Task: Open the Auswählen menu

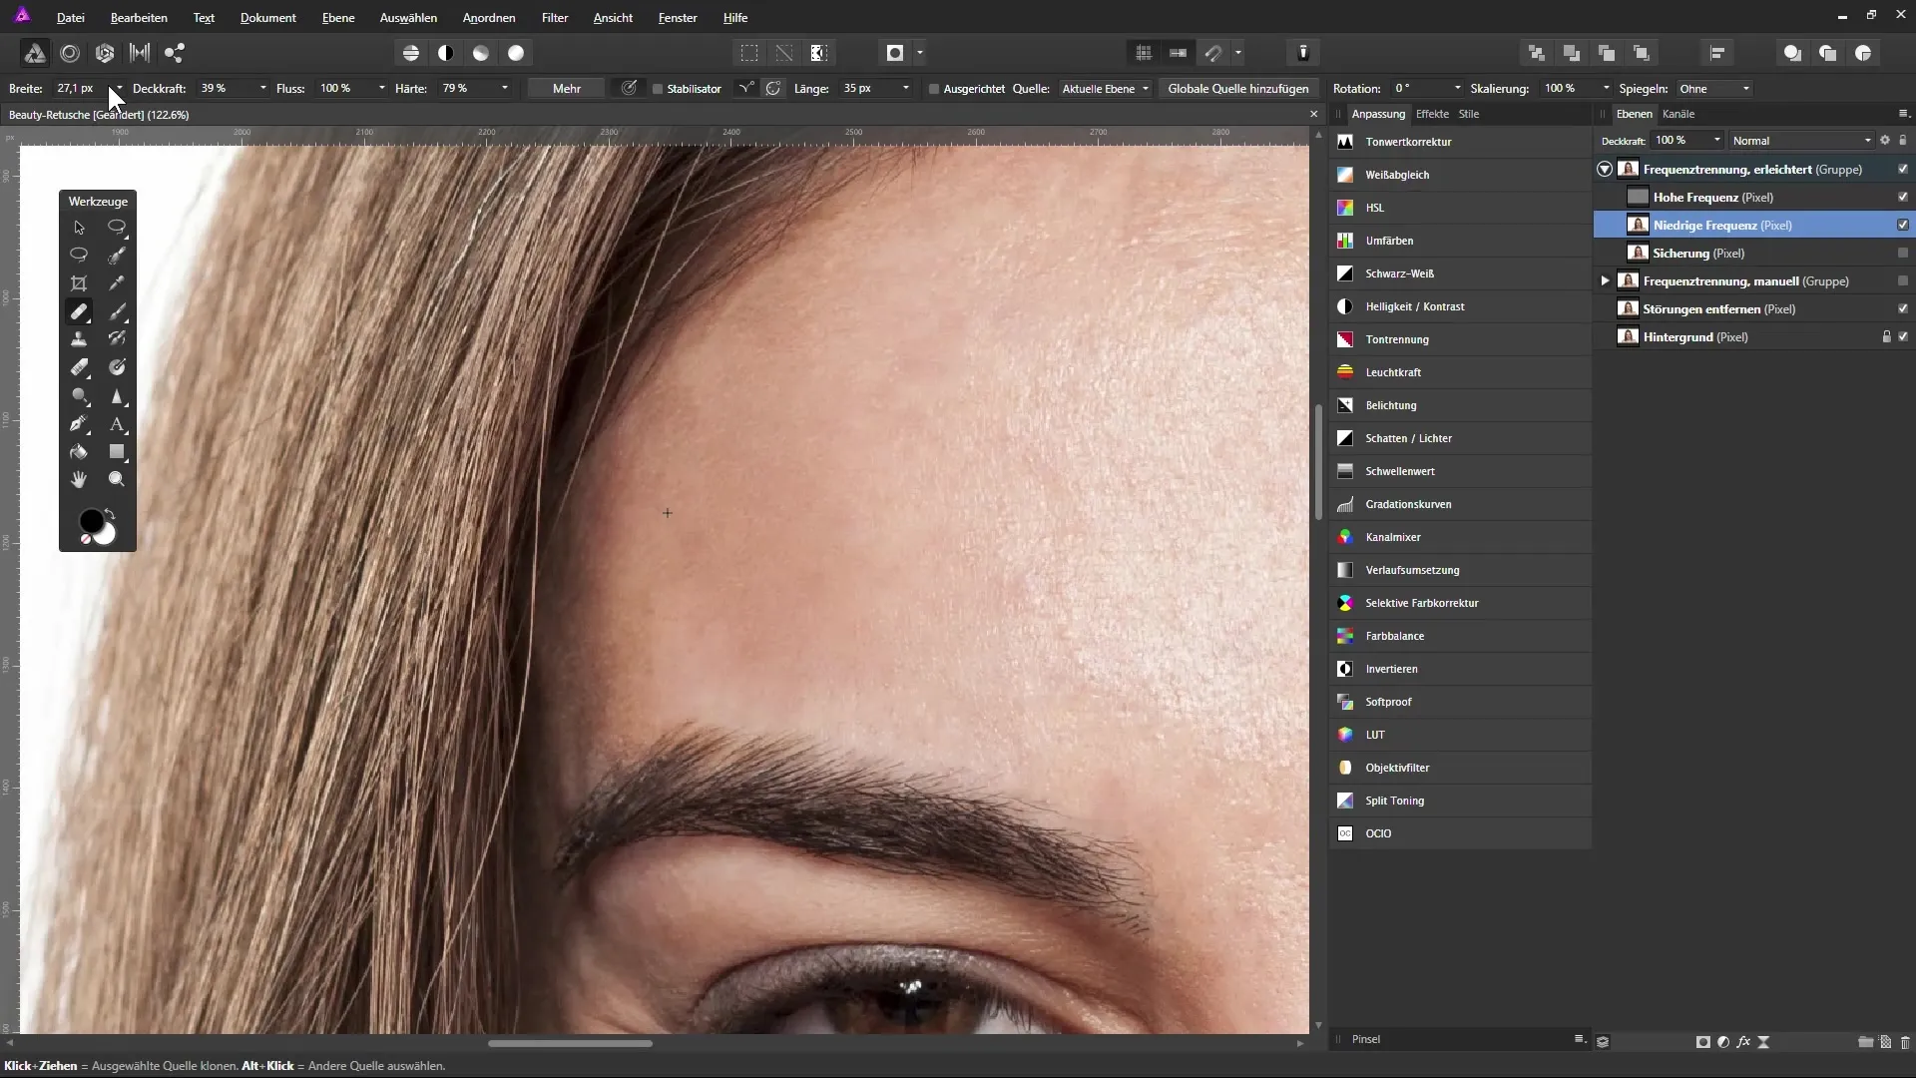Action: [x=408, y=18]
